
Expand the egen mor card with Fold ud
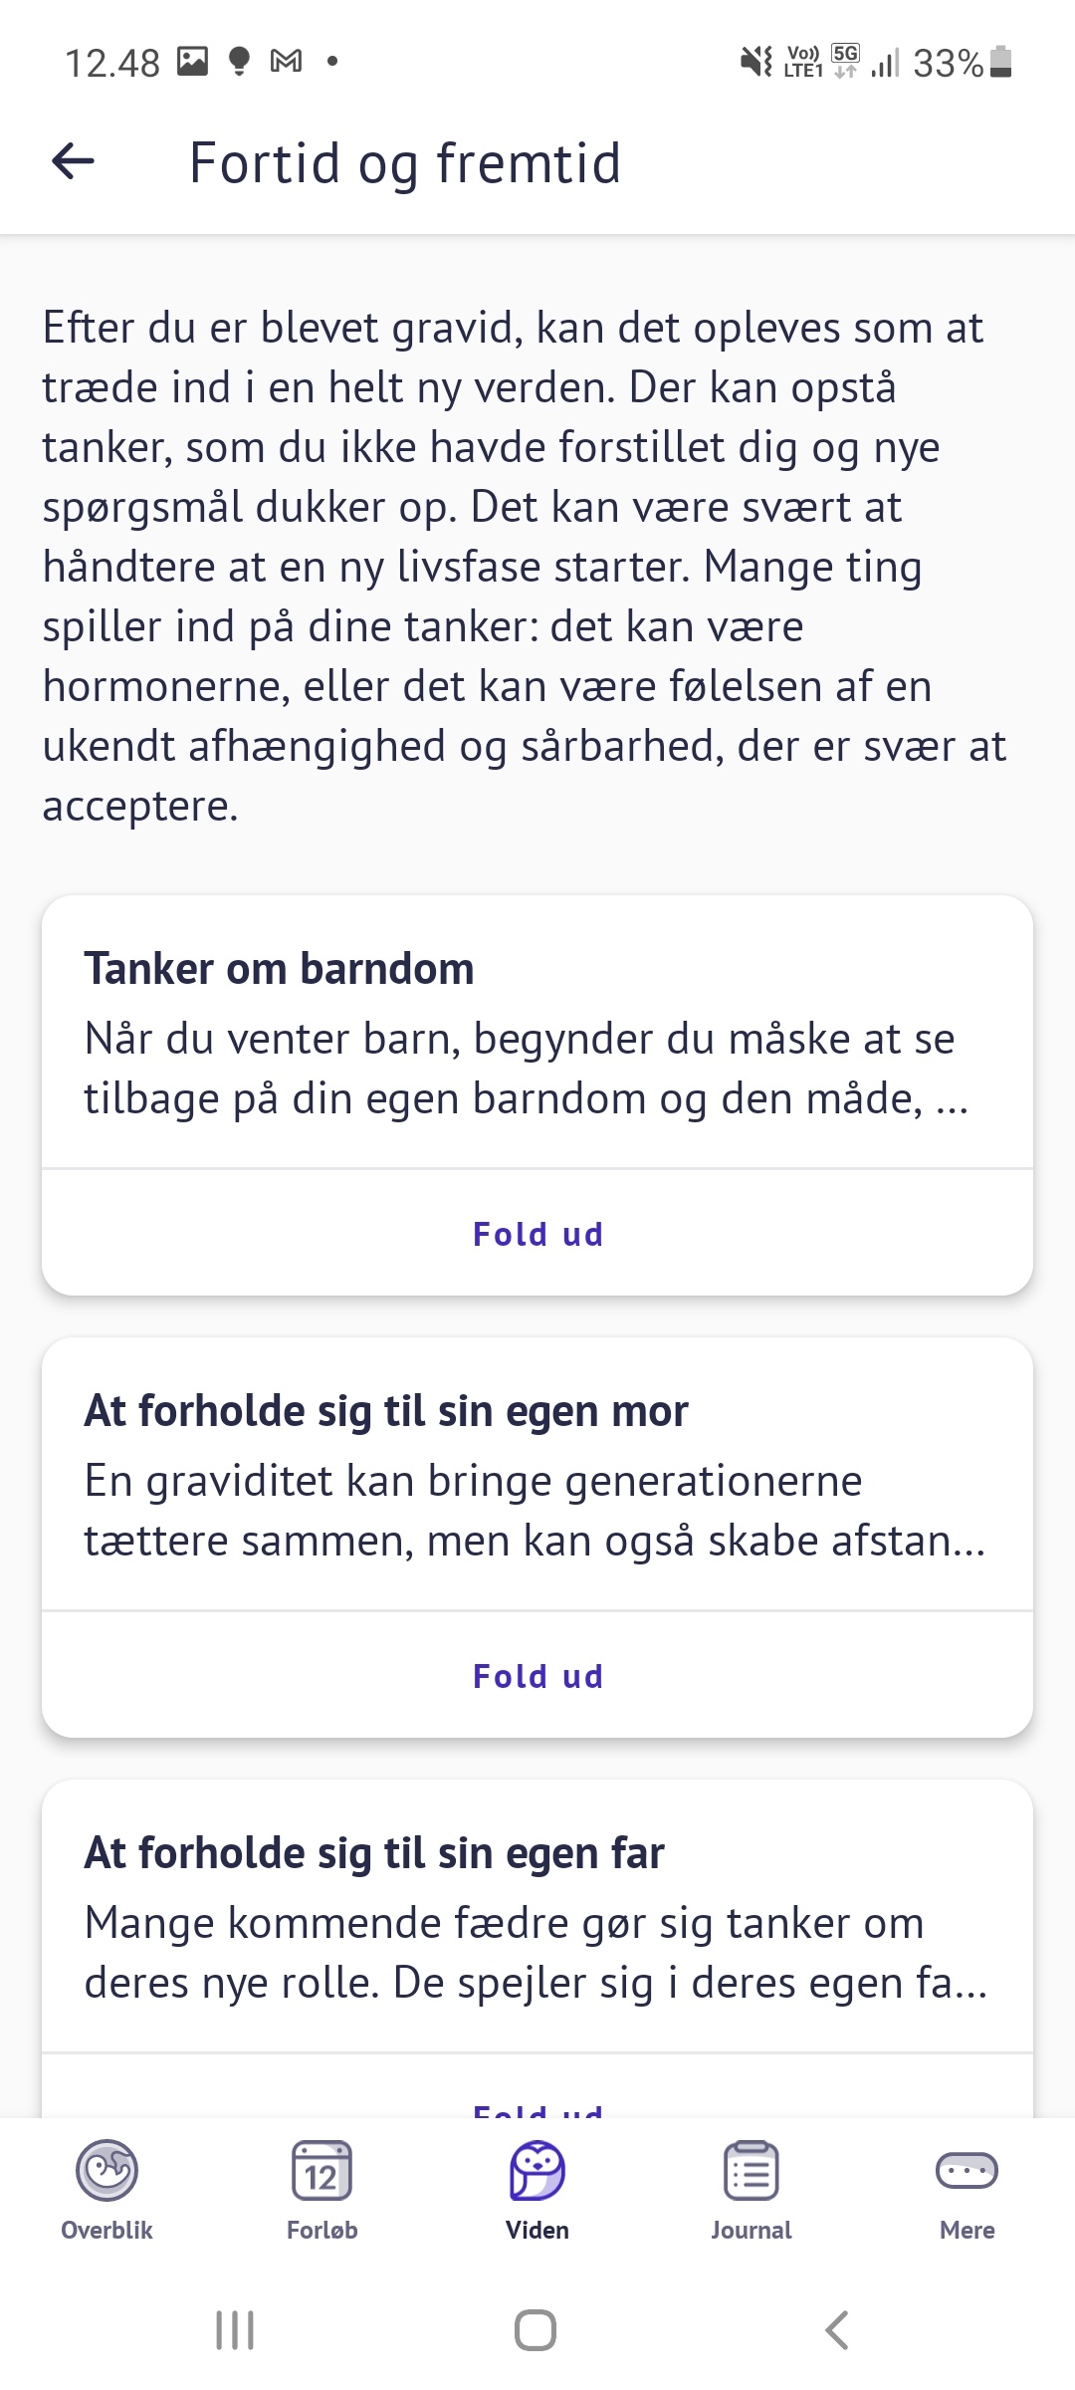537,1676
